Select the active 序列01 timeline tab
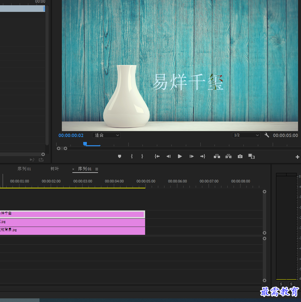 pos(85,169)
